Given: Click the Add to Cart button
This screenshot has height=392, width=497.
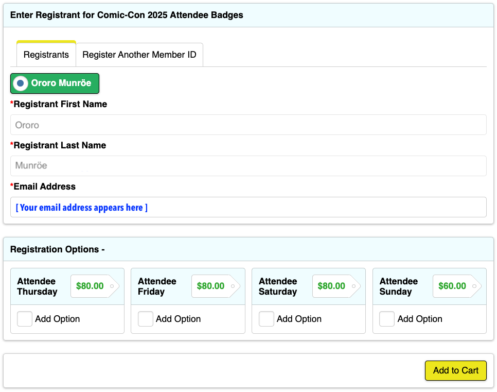Looking at the screenshot, I should pyautogui.click(x=455, y=370).
